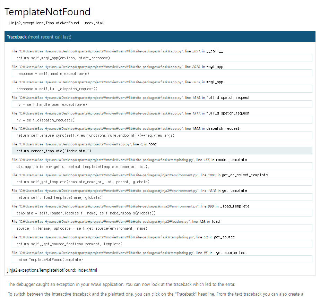
Task: Click the raise TemplateNotFound(template) line
Action: (x=162, y=259)
